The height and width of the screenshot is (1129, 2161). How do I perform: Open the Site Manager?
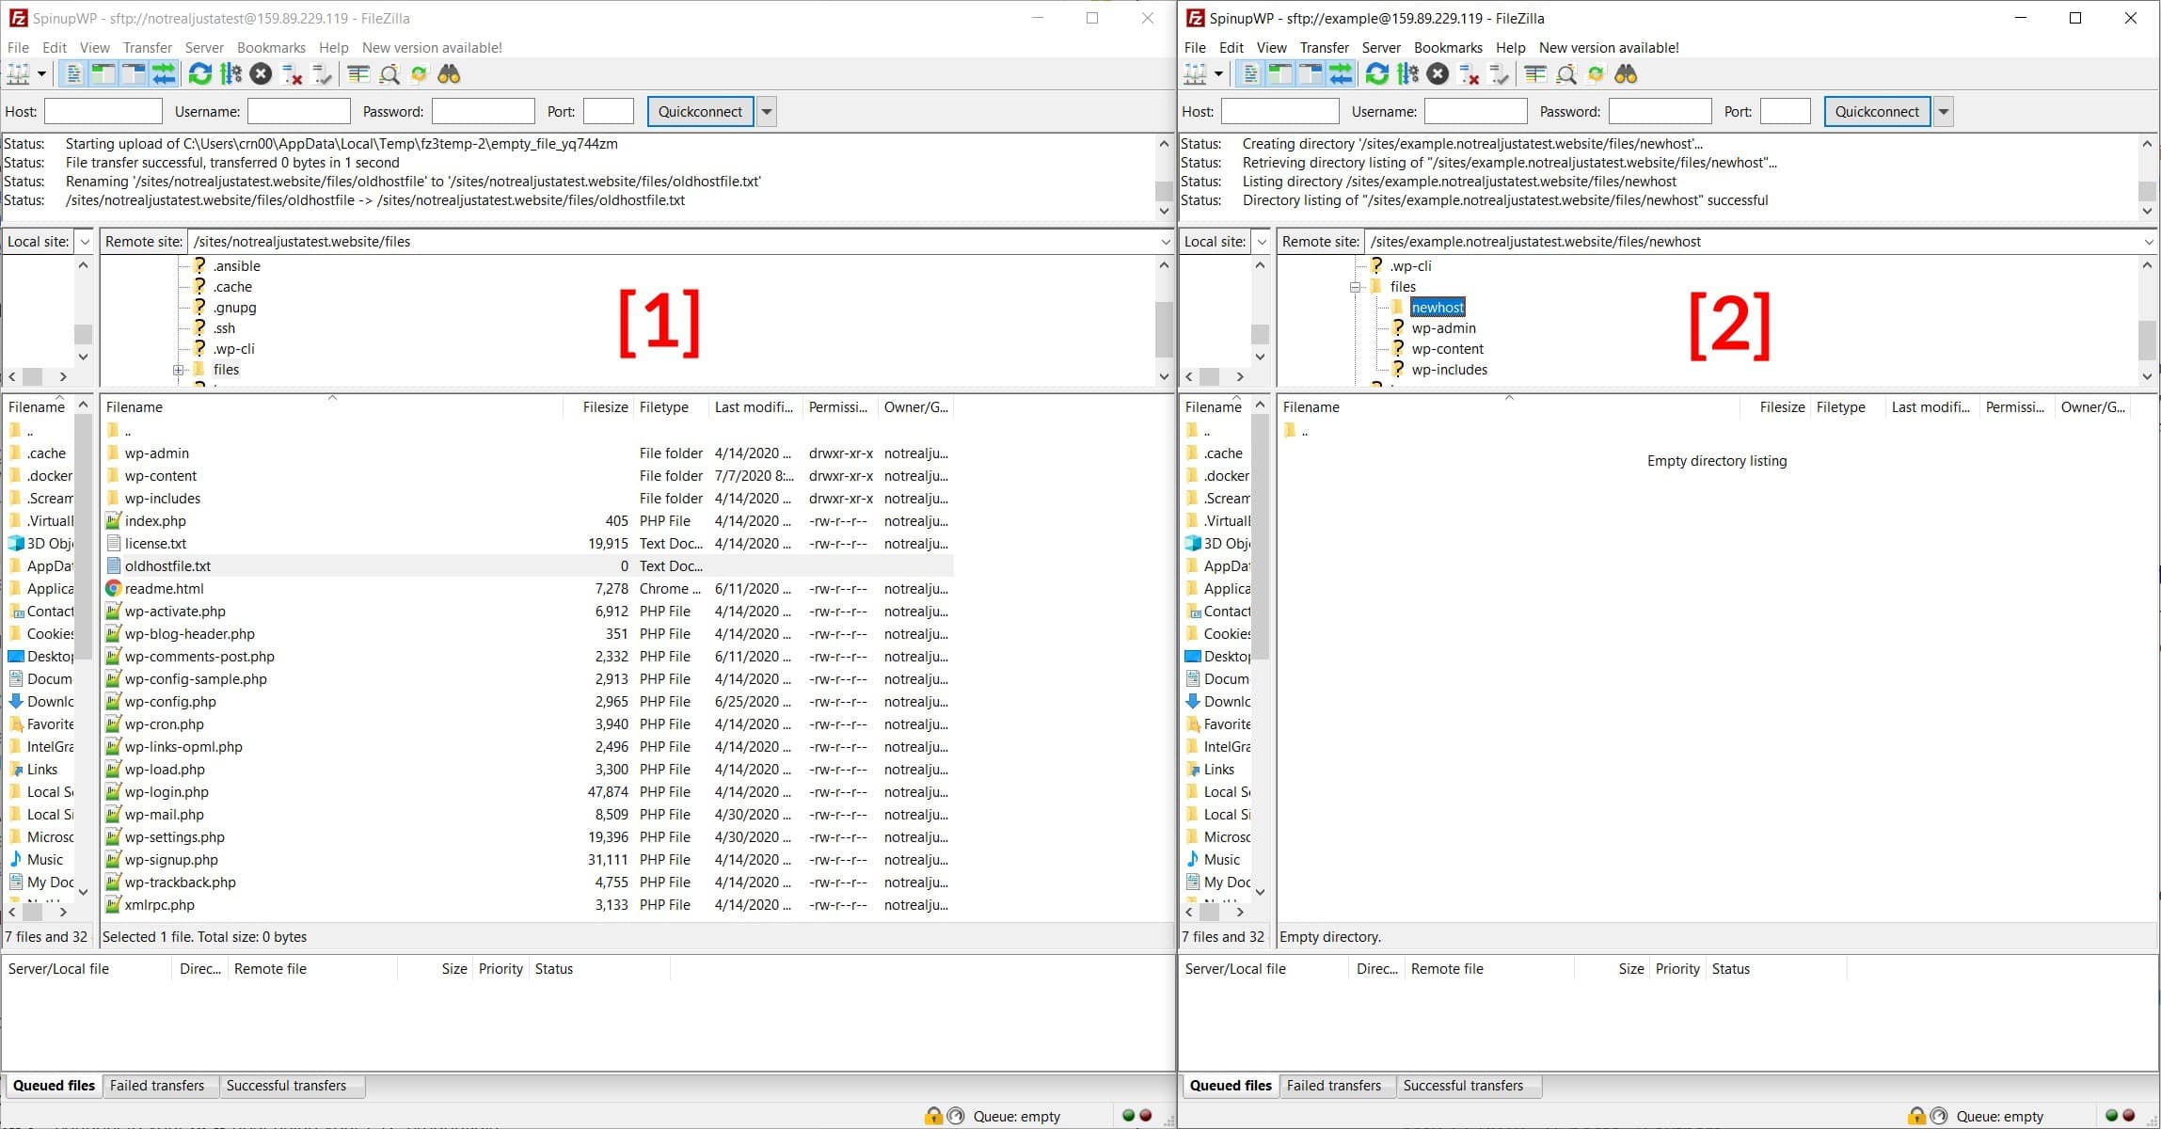[19, 73]
